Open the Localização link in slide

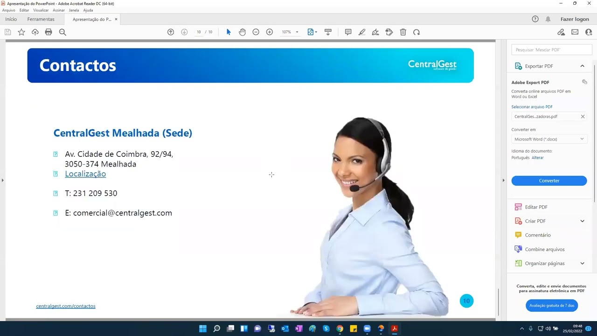pyautogui.click(x=85, y=174)
